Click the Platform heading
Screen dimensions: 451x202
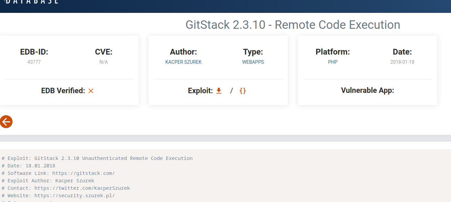(x=333, y=52)
